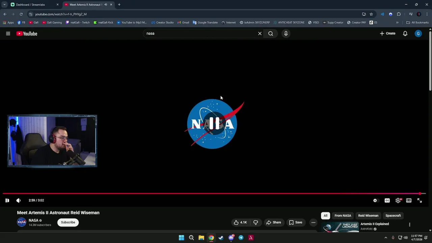This screenshot has height=243, width=432.
Task: Dislike the video
Action: (256, 222)
